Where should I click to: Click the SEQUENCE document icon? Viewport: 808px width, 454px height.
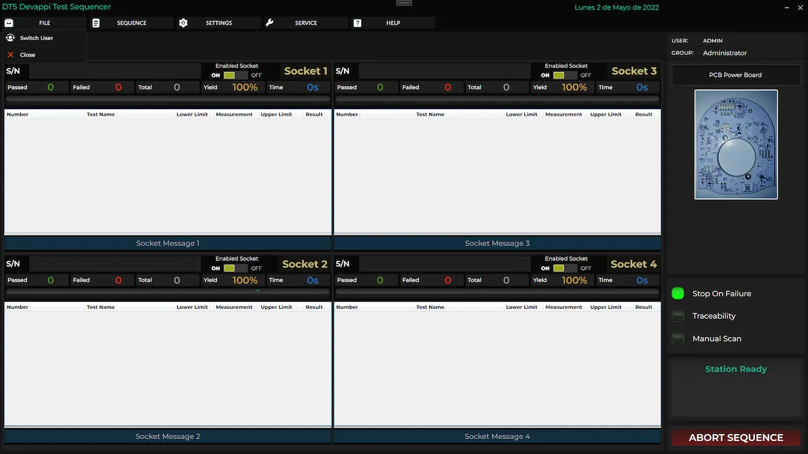[x=96, y=23]
